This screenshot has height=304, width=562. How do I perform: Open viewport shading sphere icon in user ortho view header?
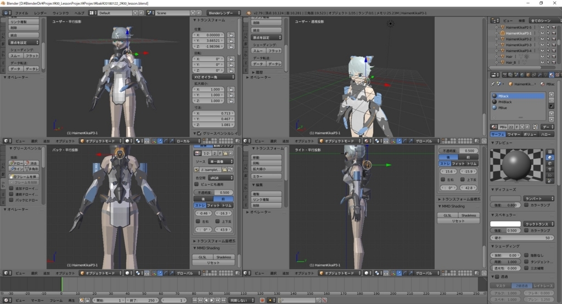[128, 141]
